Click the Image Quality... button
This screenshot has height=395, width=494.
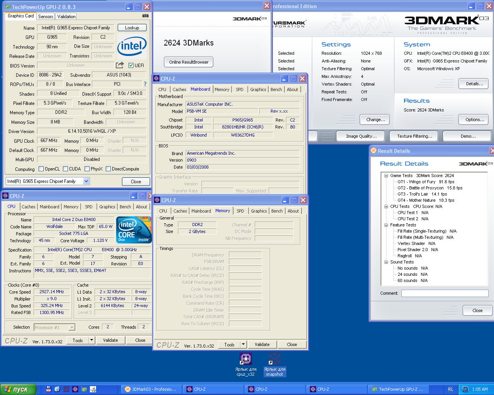[361, 136]
